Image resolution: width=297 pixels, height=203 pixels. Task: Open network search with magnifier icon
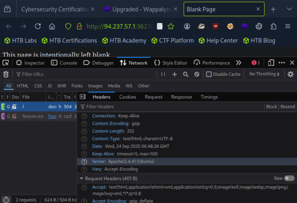click(x=186, y=74)
